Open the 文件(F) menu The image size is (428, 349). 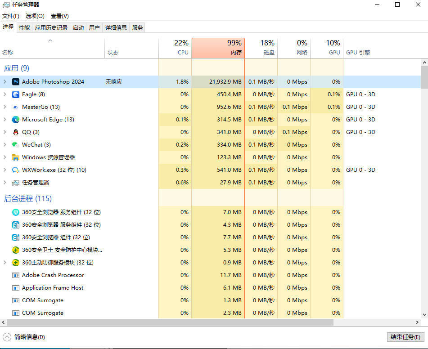[x=11, y=16]
